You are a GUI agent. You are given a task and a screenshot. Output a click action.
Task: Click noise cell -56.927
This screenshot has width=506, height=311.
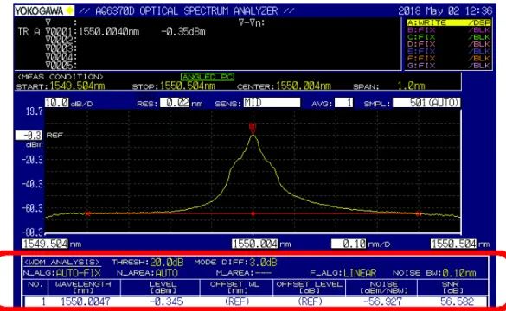(x=382, y=301)
